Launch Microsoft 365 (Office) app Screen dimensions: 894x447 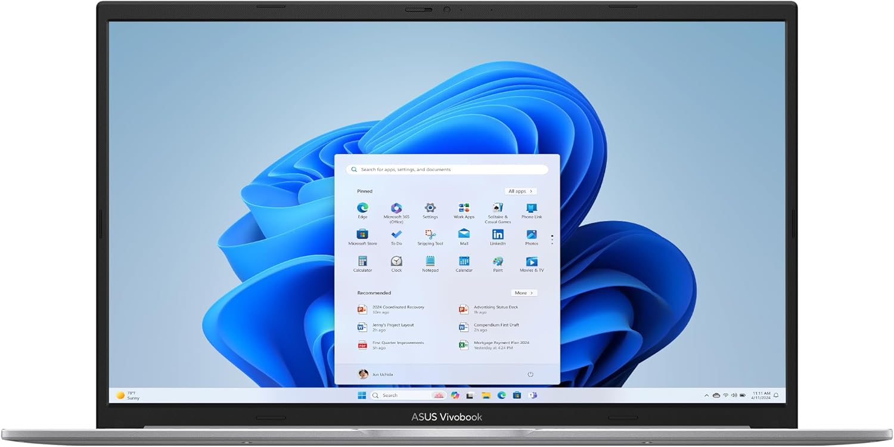point(396,208)
